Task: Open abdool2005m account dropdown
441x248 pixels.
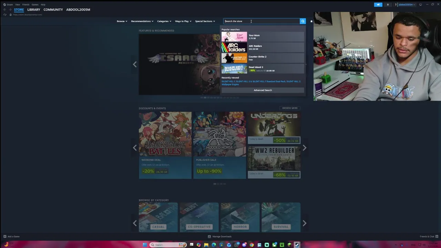Action: [x=407, y=5]
